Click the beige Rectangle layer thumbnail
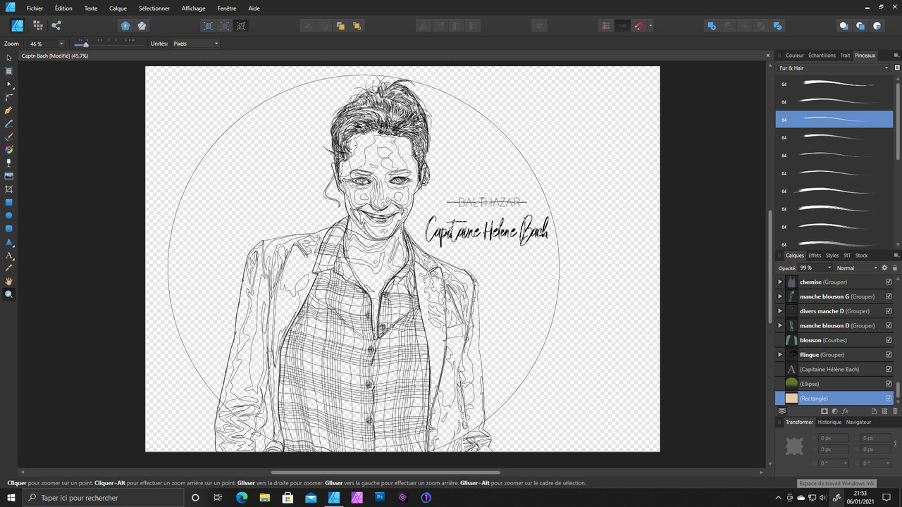 (x=791, y=398)
